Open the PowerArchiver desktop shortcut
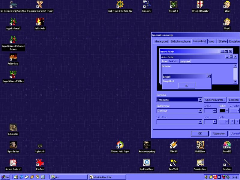Screen dimensions: 240x180 coord(200,163)
